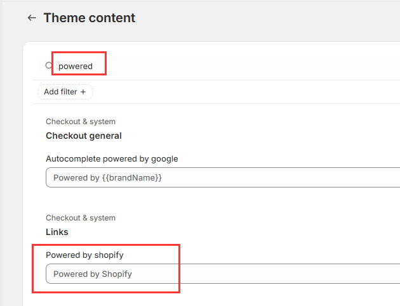Click the blank header area right of Theme content
This screenshot has width=400, height=306.
pyautogui.click(x=267, y=18)
